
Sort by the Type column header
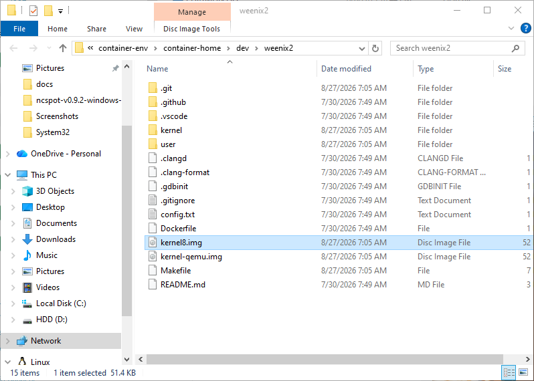click(x=426, y=69)
